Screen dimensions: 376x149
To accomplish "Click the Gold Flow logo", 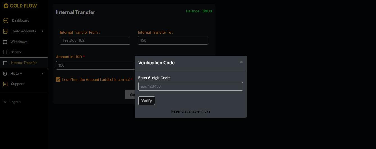I will pyautogui.click(x=20, y=6).
